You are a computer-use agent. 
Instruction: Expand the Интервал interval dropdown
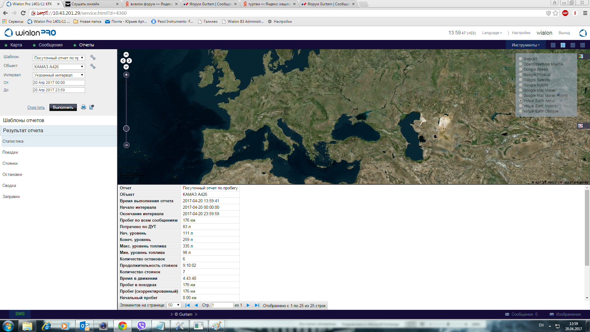(59, 75)
